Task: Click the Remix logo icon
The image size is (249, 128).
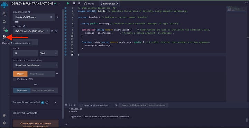Action: point(4,5)
